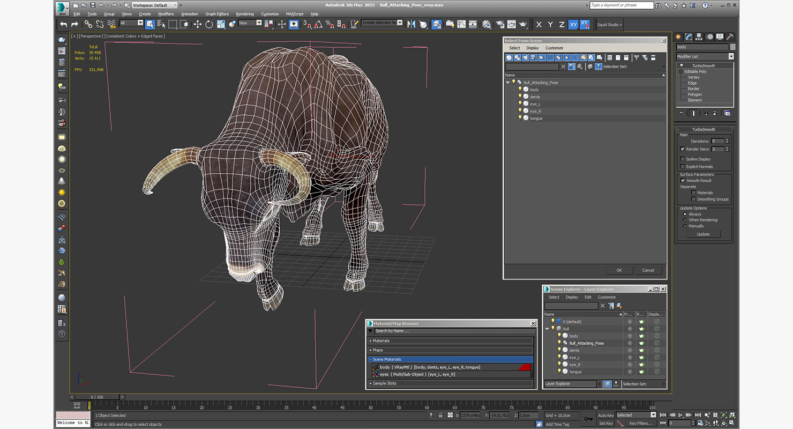Open Display menu in Select From Scene
The width and height of the screenshot is (793, 429).
click(x=533, y=48)
